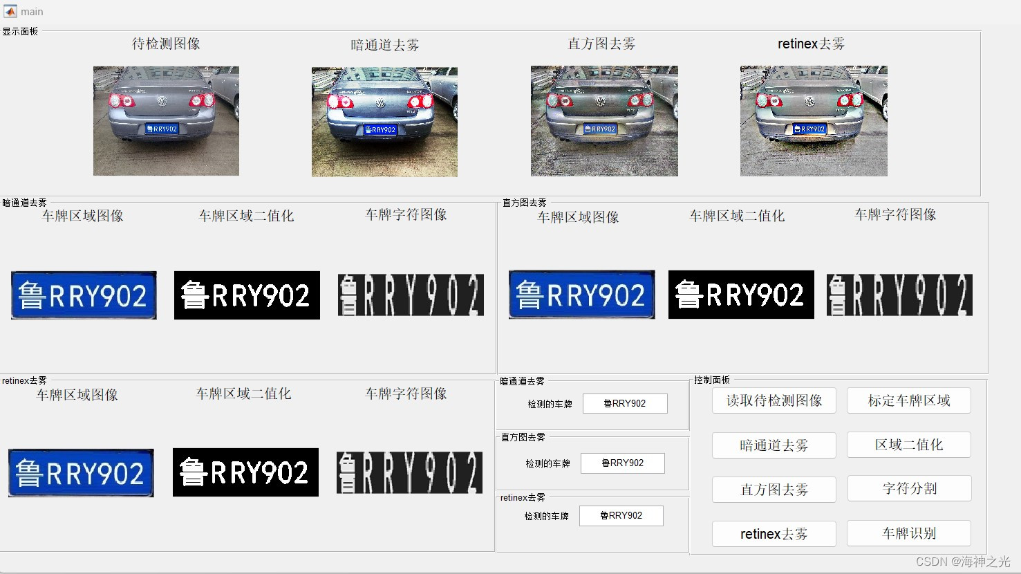This screenshot has height=574, width=1021.
Task: Click the MATLAB icon in the title bar
Action: [x=10, y=11]
